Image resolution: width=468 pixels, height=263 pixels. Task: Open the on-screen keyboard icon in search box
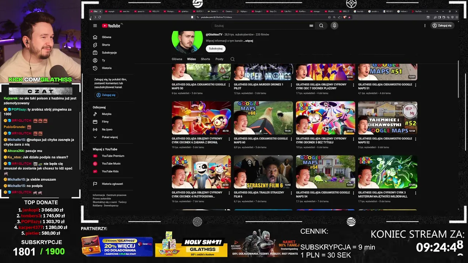311,26
